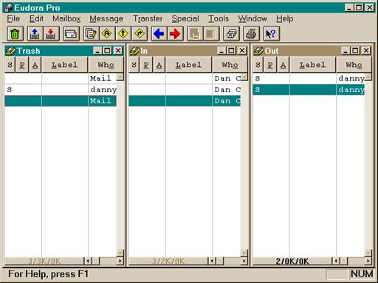Click the Out window title icon
The width and height of the screenshot is (378, 283).
pos(258,51)
